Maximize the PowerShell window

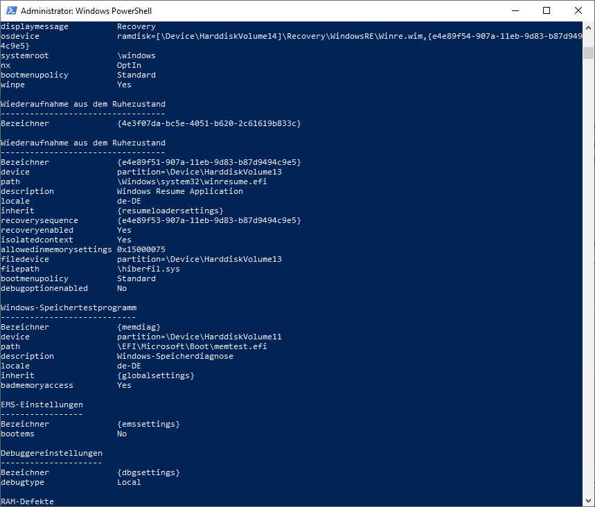[x=547, y=10]
